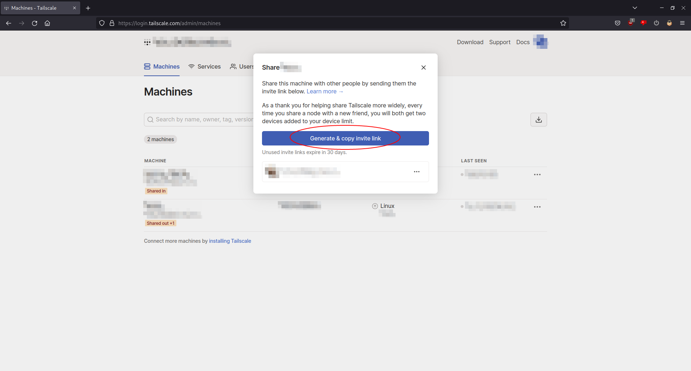
Task: Export machines list with download icon
Action: click(x=539, y=120)
